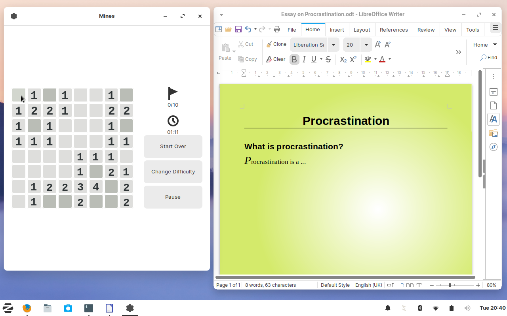Toggle Strikethrough formatting in Writer
The width and height of the screenshot is (507, 316).
(x=328, y=59)
